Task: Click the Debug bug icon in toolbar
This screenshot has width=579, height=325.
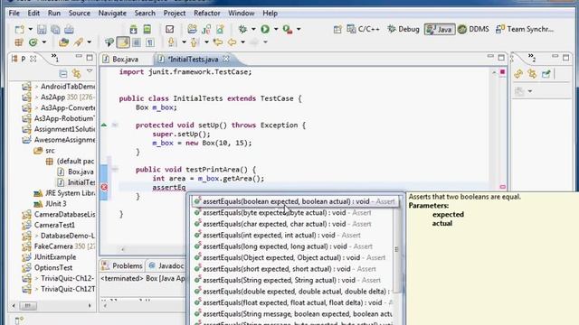Action: click(242, 29)
